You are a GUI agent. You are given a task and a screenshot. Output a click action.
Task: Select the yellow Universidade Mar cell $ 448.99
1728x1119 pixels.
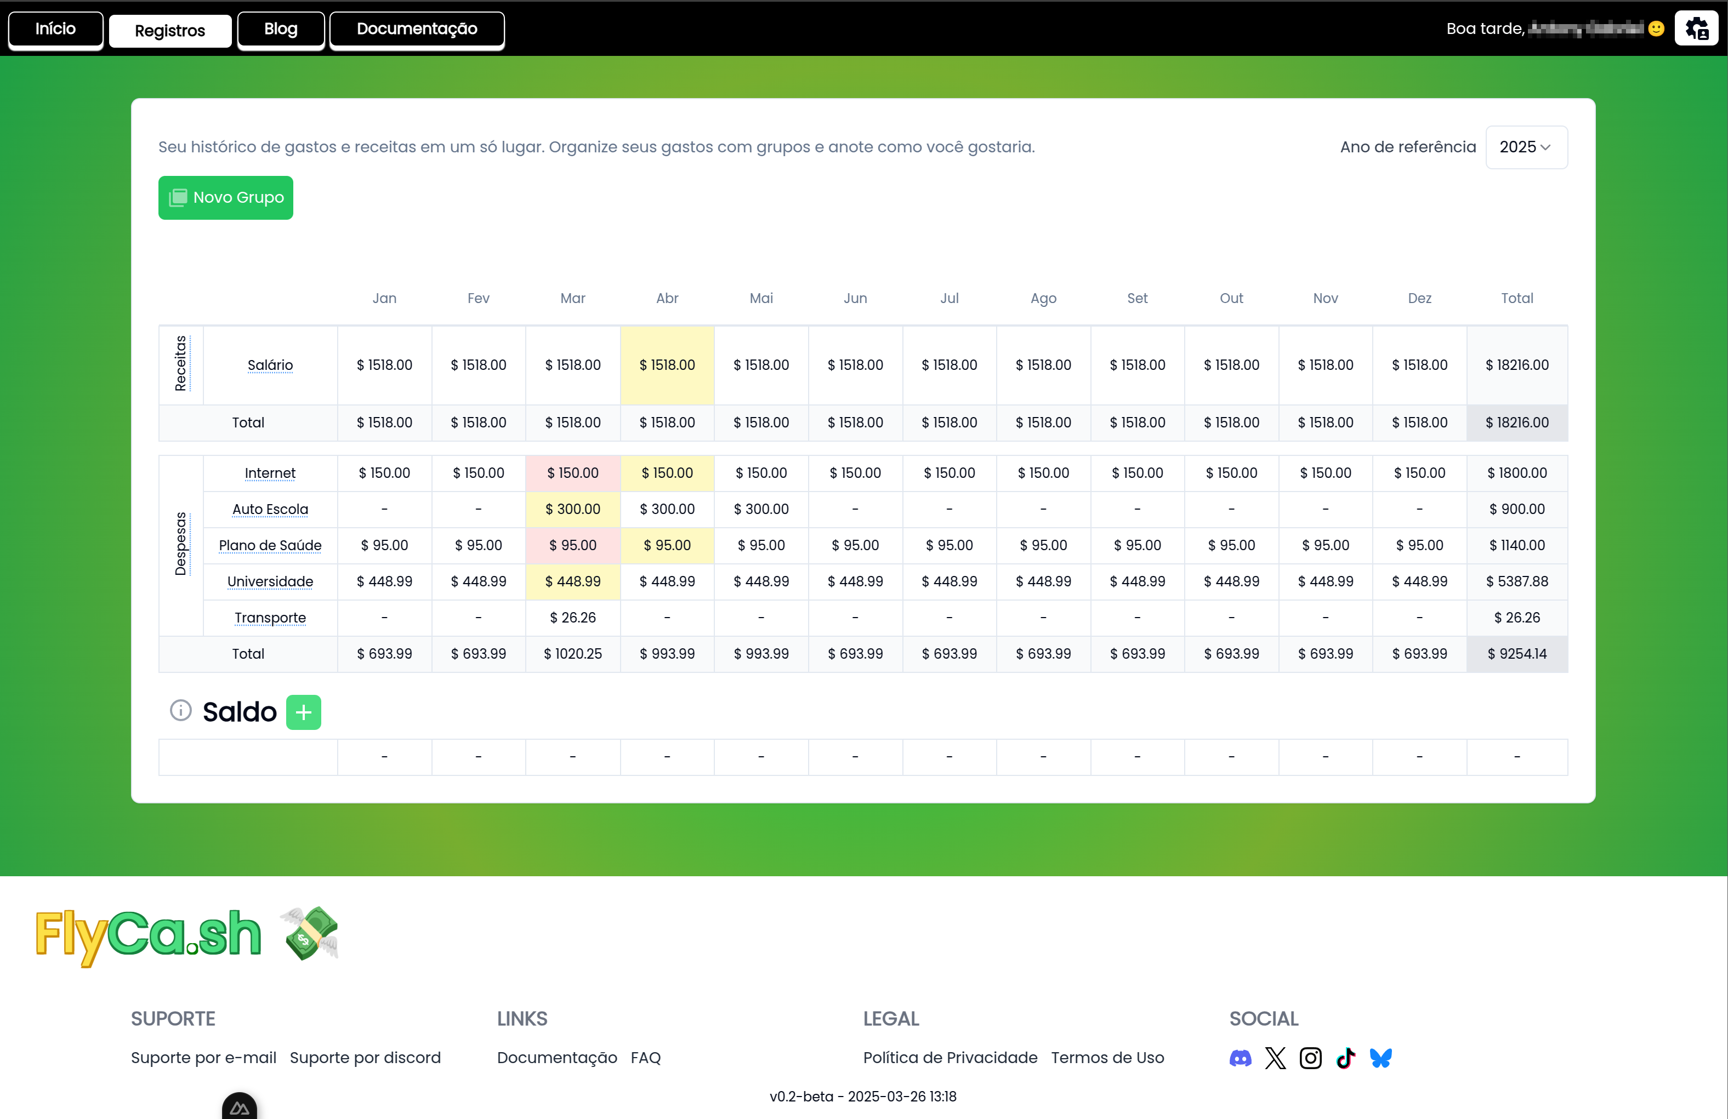point(573,581)
